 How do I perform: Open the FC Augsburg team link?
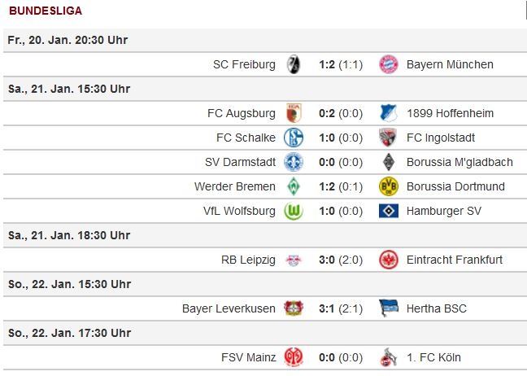coord(242,113)
